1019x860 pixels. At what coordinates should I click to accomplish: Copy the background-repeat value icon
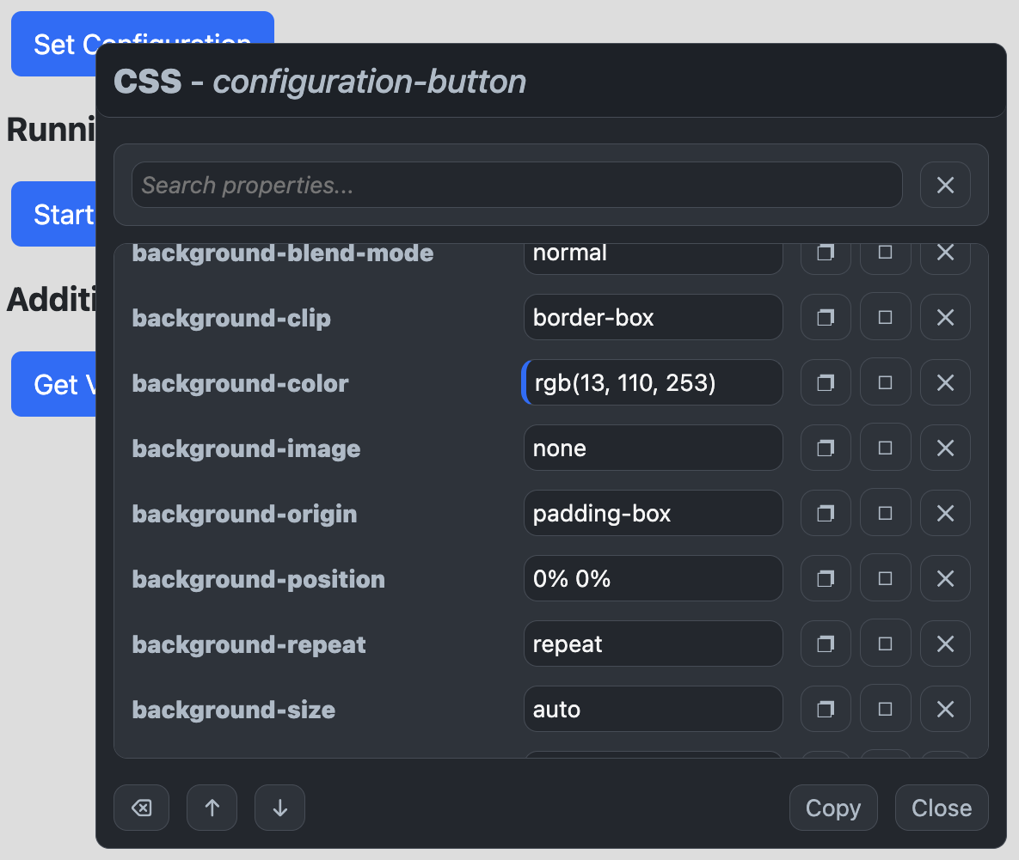pos(826,643)
